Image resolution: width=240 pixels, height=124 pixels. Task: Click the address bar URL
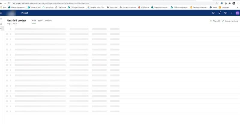pyautogui.click(x=52, y=3)
